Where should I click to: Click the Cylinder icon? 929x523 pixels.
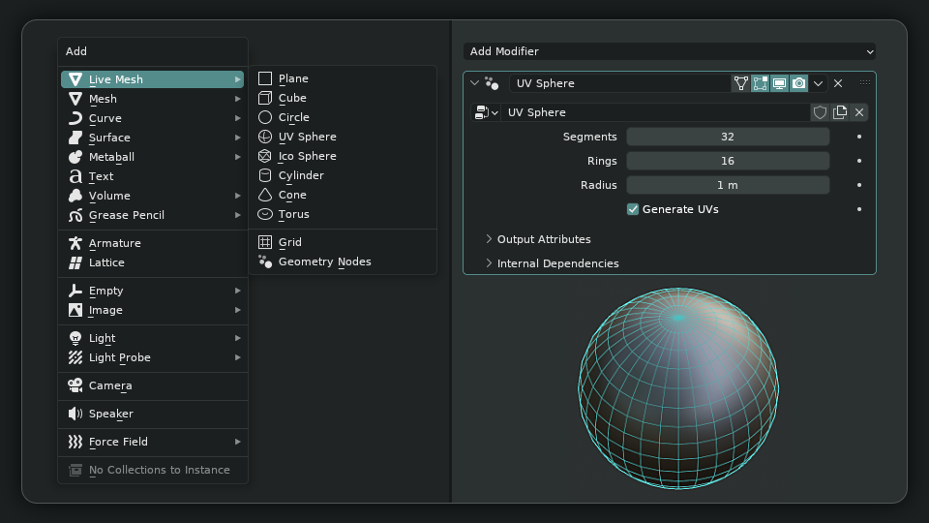point(265,175)
